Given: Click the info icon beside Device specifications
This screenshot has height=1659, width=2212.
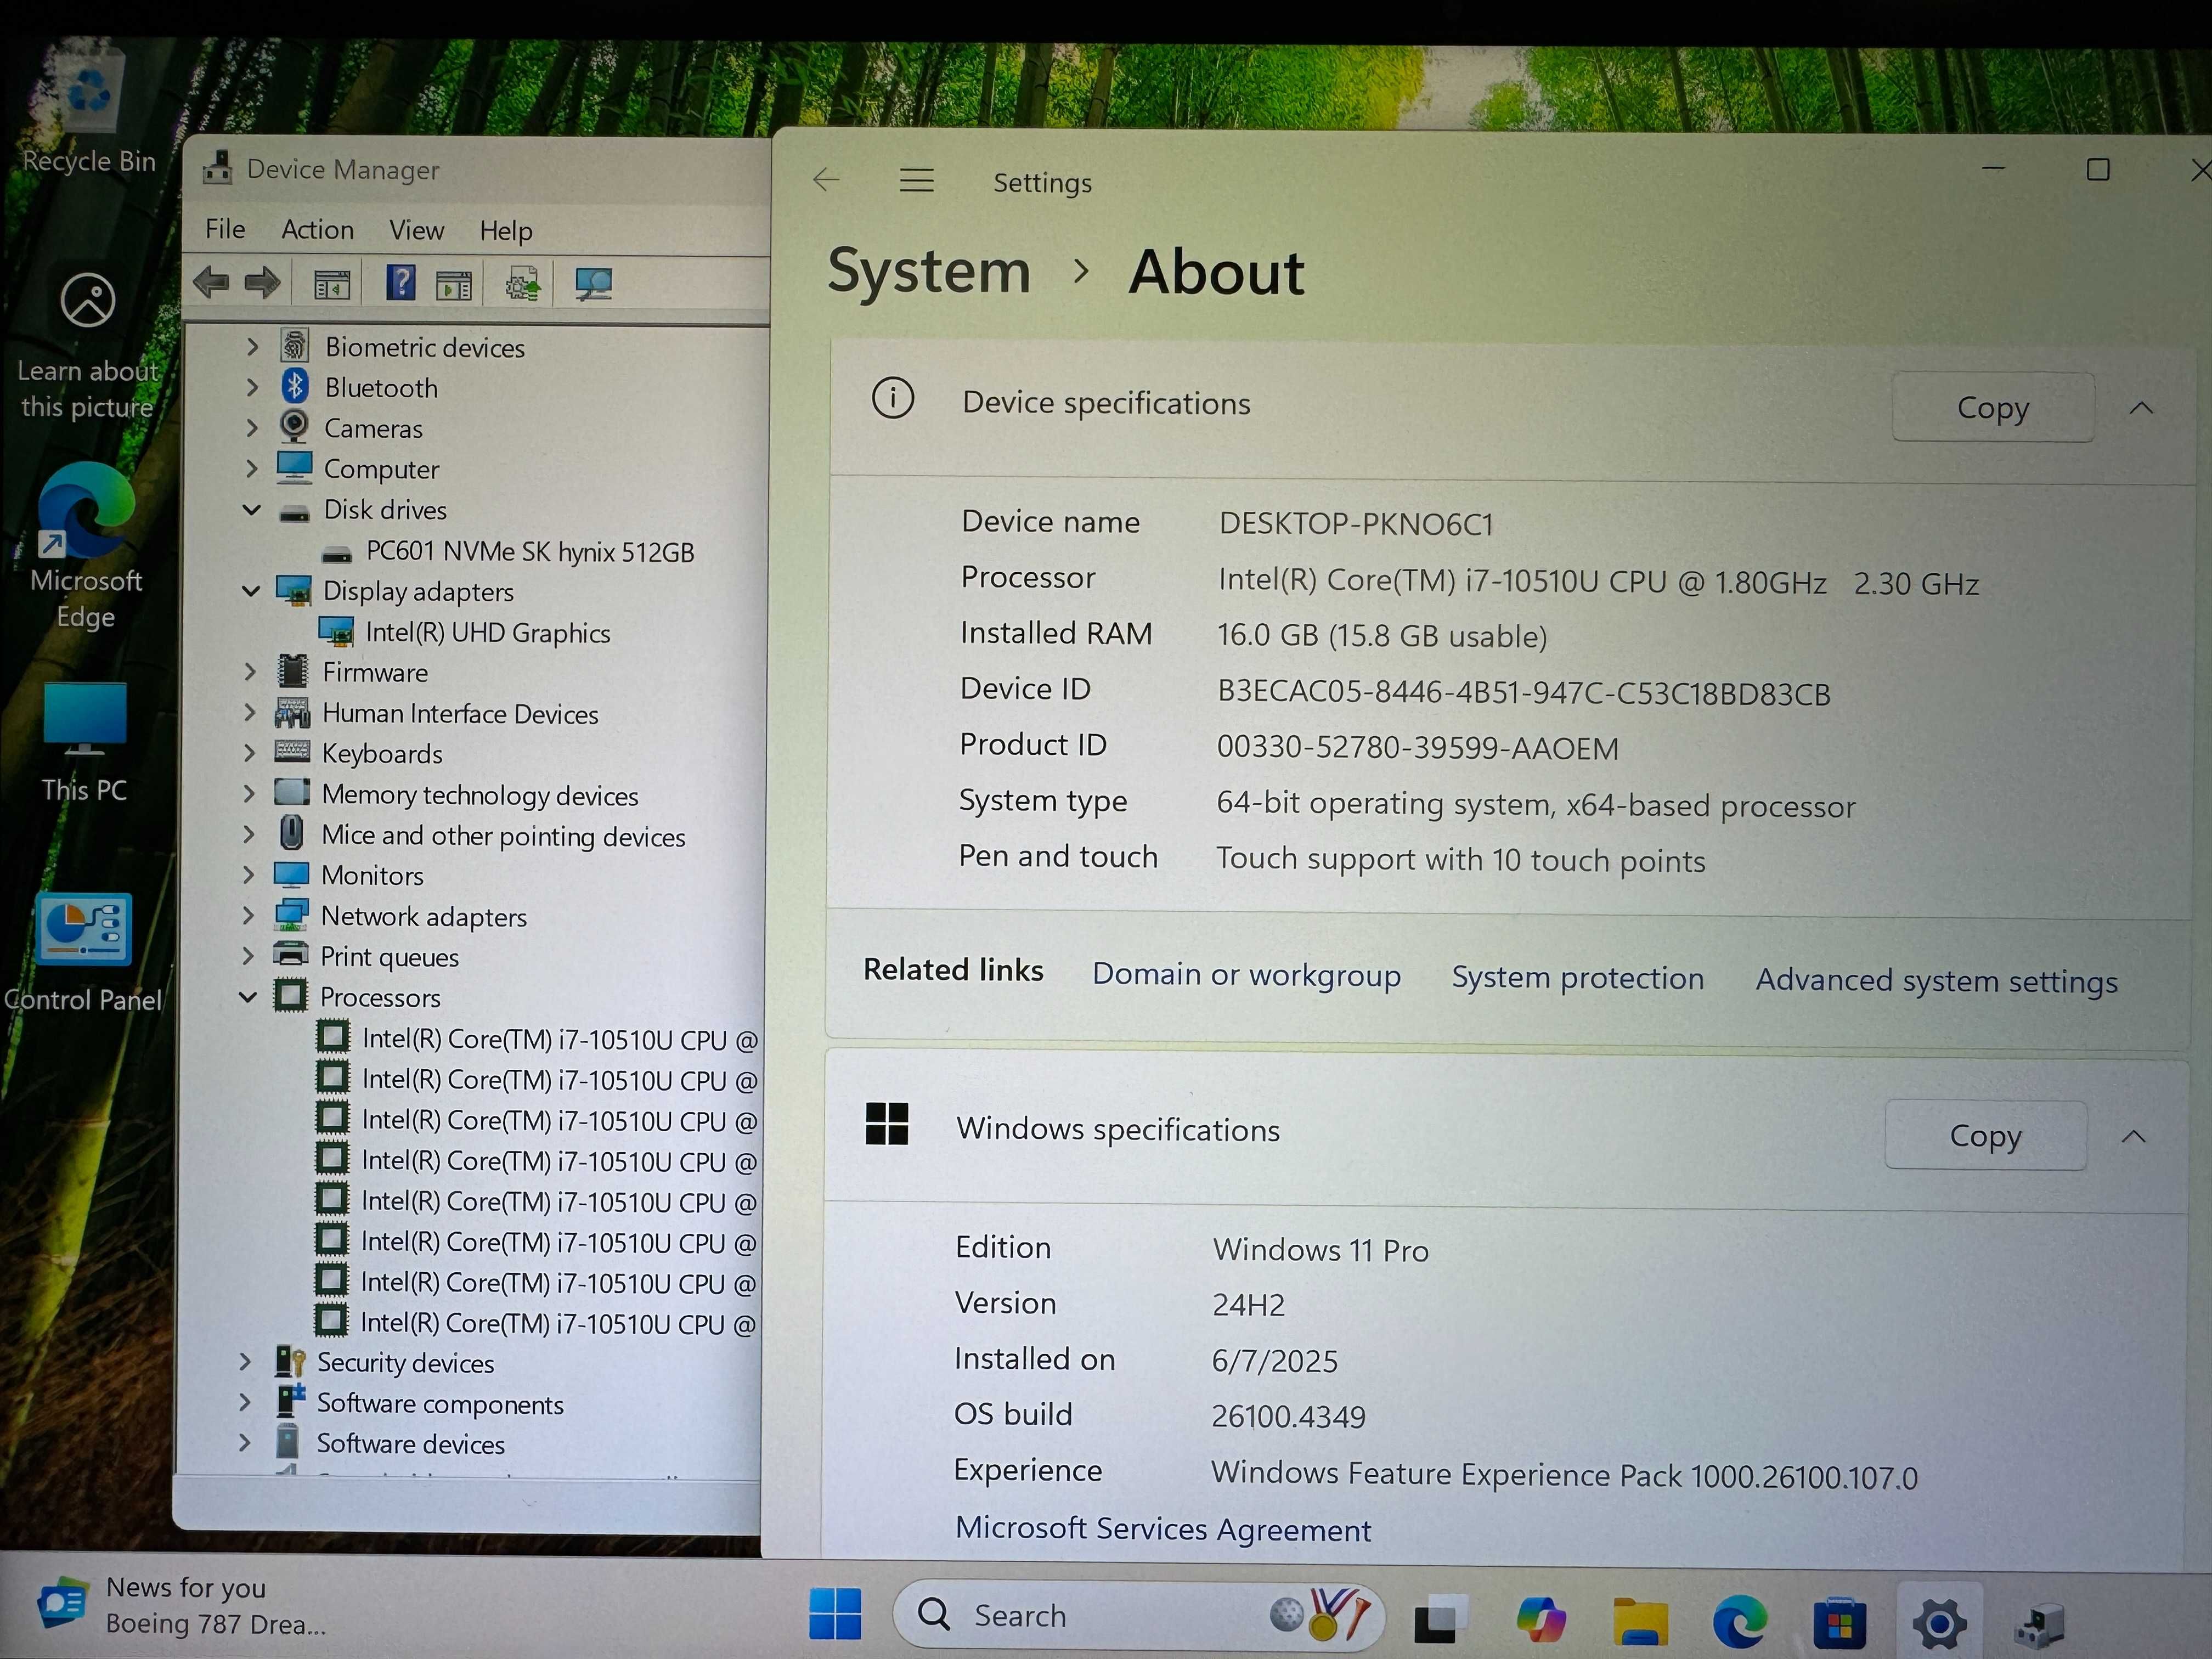Looking at the screenshot, I should coord(892,398).
